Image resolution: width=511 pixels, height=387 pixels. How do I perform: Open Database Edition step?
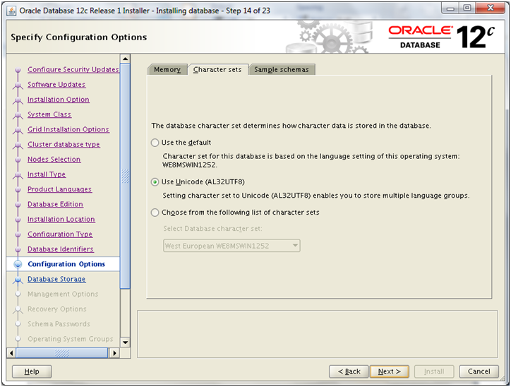click(x=55, y=204)
